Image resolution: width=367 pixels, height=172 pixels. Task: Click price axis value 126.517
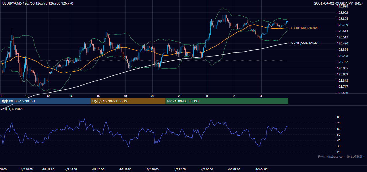tap(342, 37)
